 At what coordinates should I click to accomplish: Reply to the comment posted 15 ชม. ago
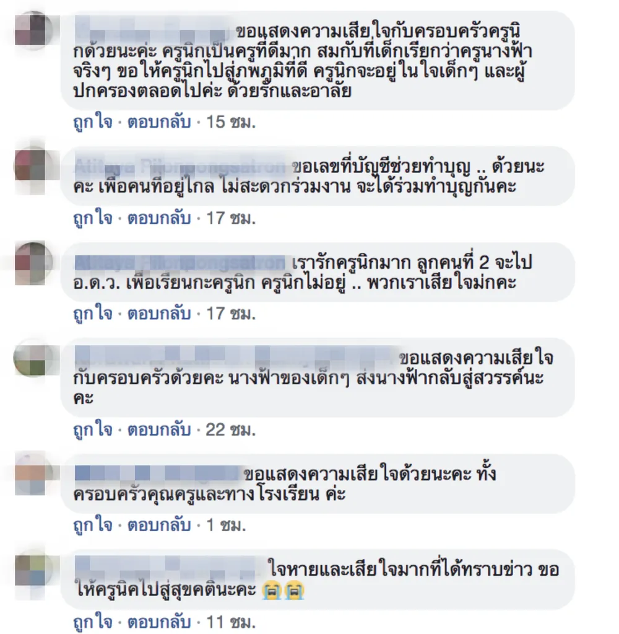tap(159, 122)
